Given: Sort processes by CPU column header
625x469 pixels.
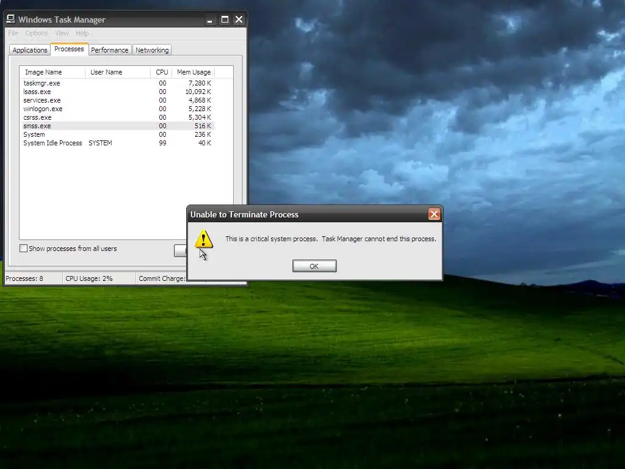Looking at the screenshot, I should pos(161,72).
